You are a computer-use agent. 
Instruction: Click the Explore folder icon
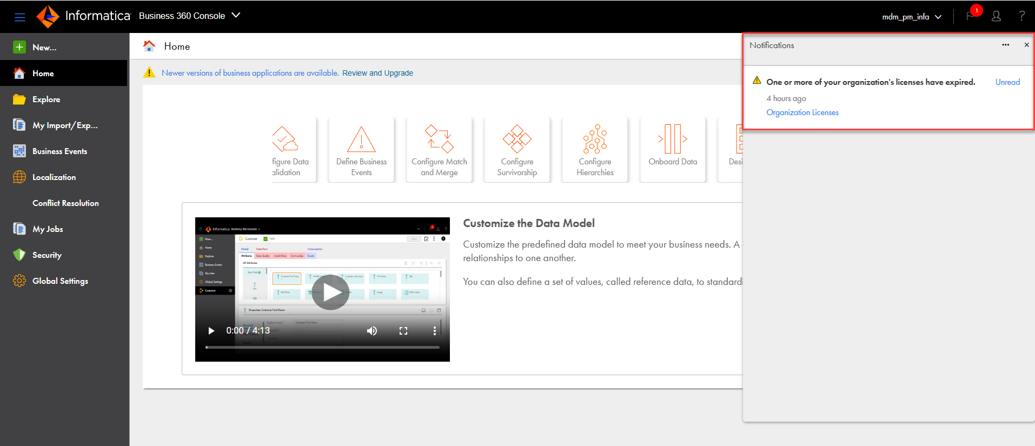(19, 99)
